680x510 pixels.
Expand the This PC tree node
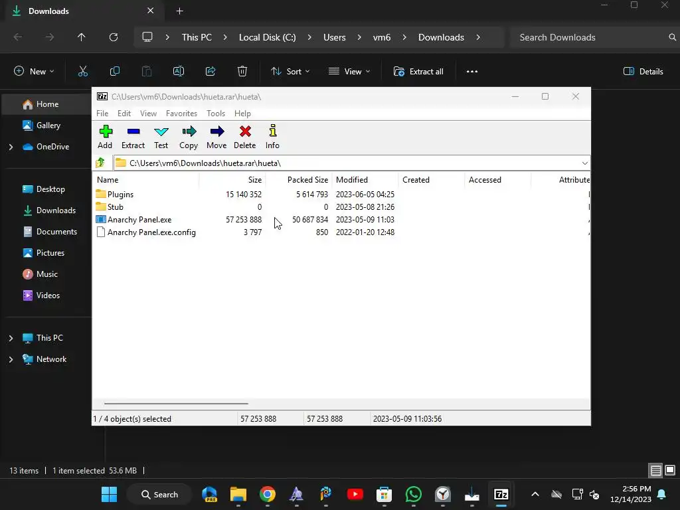tap(11, 338)
